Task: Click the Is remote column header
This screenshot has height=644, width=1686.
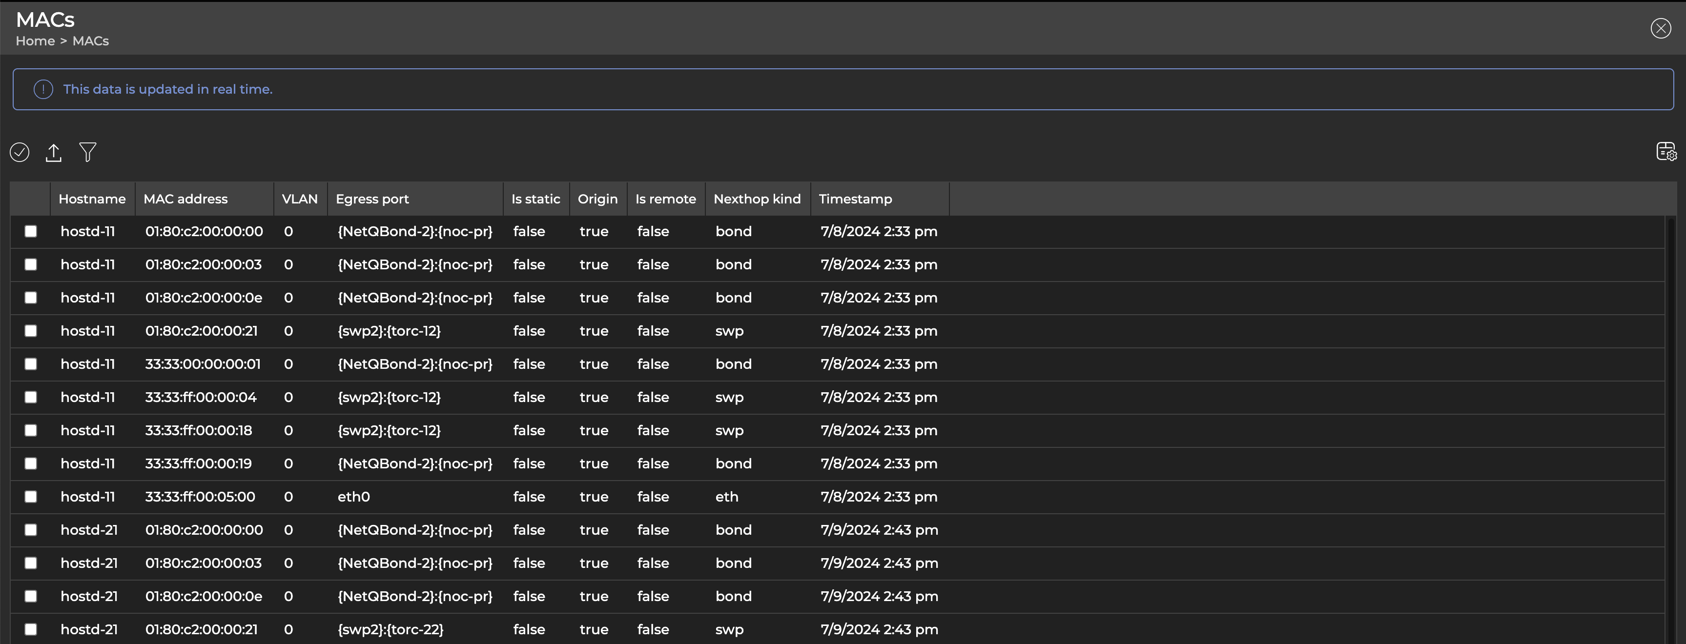Action: click(665, 199)
